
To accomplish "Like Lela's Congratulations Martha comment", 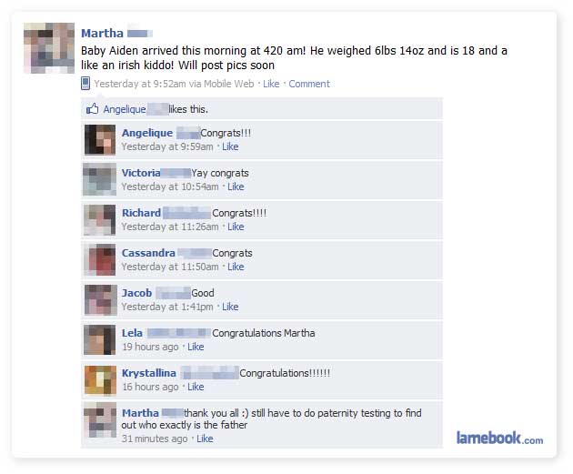I will point(196,347).
